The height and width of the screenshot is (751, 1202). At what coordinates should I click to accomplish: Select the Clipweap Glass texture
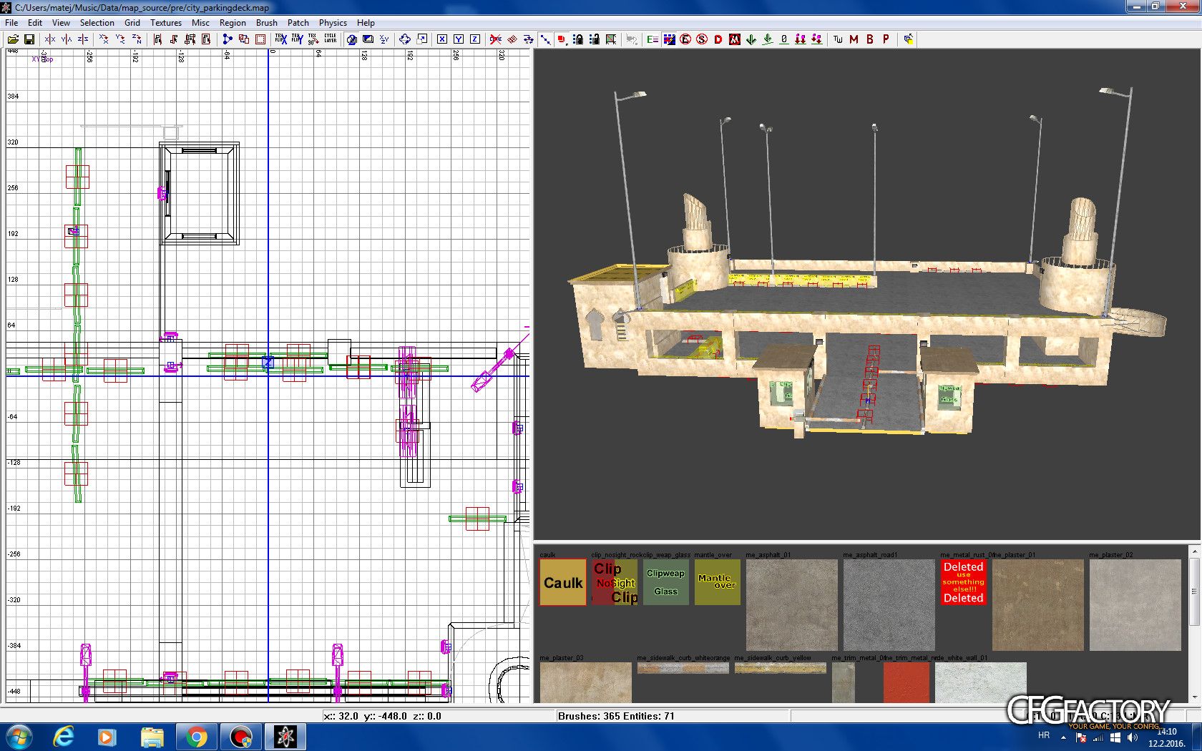click(666, 582)
